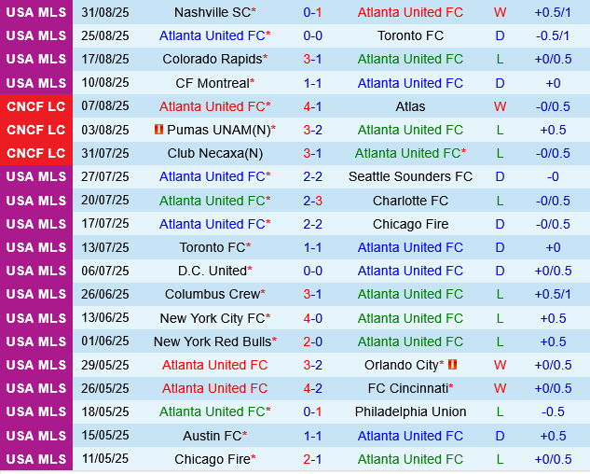Select the Columbus Crew team name

(213, 294)
